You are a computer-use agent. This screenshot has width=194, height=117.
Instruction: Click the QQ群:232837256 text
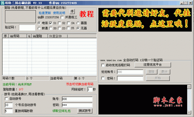48,17
